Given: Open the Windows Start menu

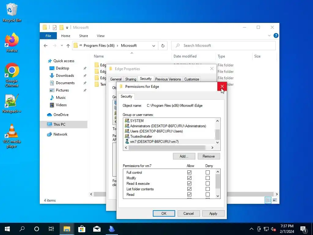Looking at the screenshot, I should [x=7, y=229].
